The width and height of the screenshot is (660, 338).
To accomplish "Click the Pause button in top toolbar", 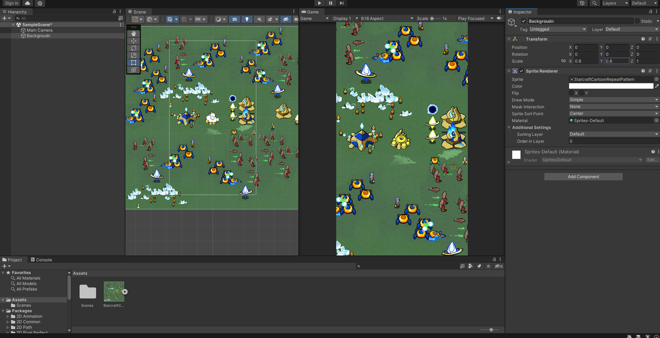I will tap(330, 3).
